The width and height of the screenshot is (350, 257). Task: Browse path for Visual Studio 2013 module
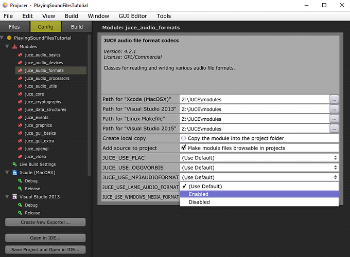click(334, 109)
